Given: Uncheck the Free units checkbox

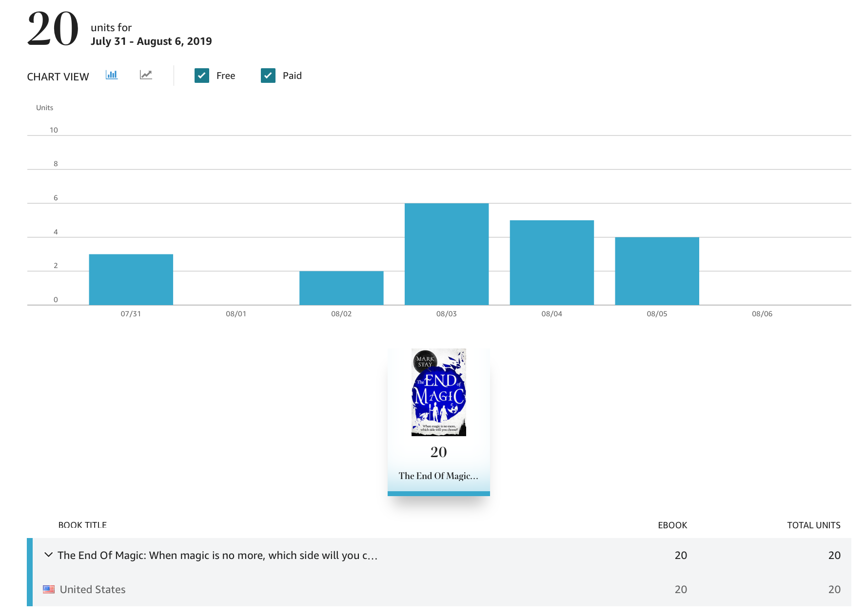Looking at the screenshot, I should click(x=202, y=76).
